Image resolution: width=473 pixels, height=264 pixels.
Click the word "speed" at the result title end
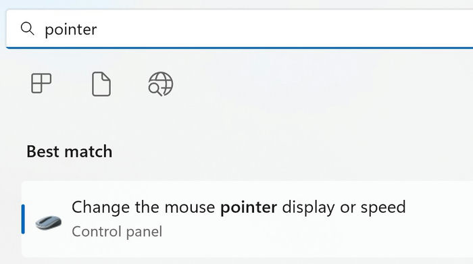pos(383,208)
